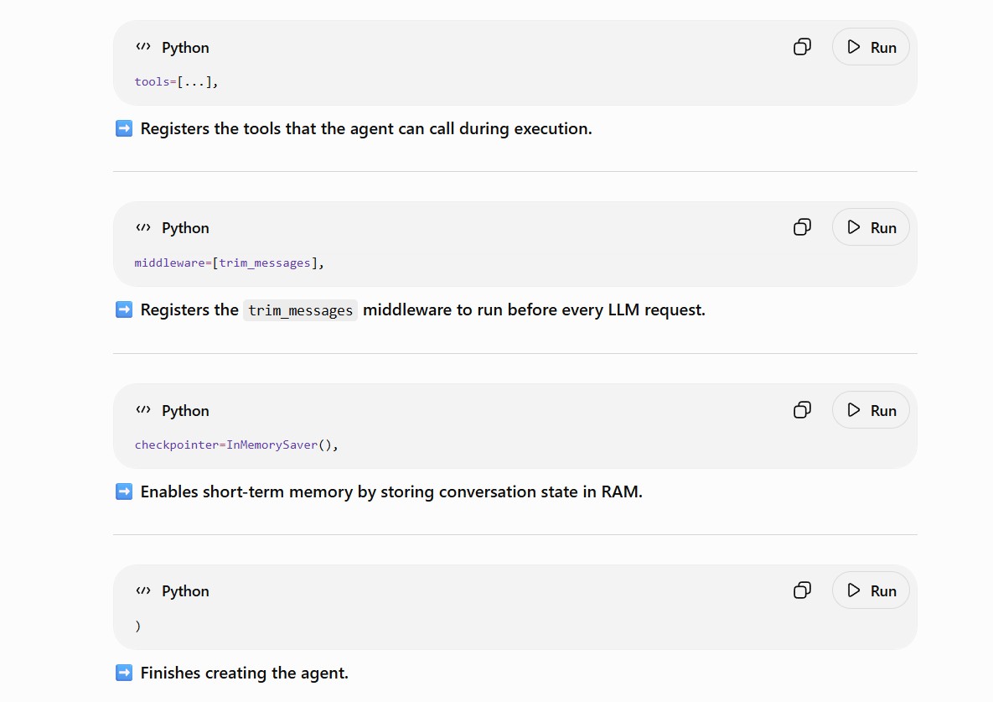Copy the checkpointer=InMemorySaver() code block
This screenshot has height=702, width=993.
[802, 410]
